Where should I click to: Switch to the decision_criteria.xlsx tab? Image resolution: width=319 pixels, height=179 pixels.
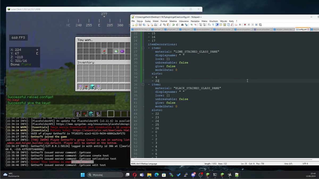click(284, 29)
